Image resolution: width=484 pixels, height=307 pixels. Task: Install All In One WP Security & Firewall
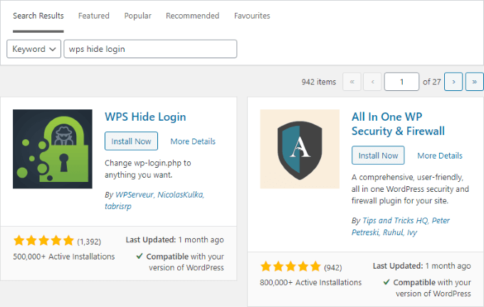pyautogui.click(x=378, y=155)
